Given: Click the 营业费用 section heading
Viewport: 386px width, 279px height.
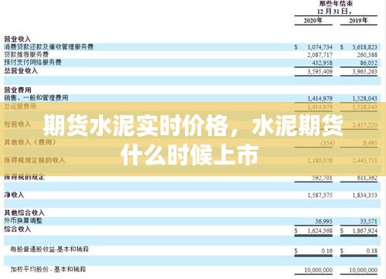Looking at the screenshot, I should click(18, 90).
